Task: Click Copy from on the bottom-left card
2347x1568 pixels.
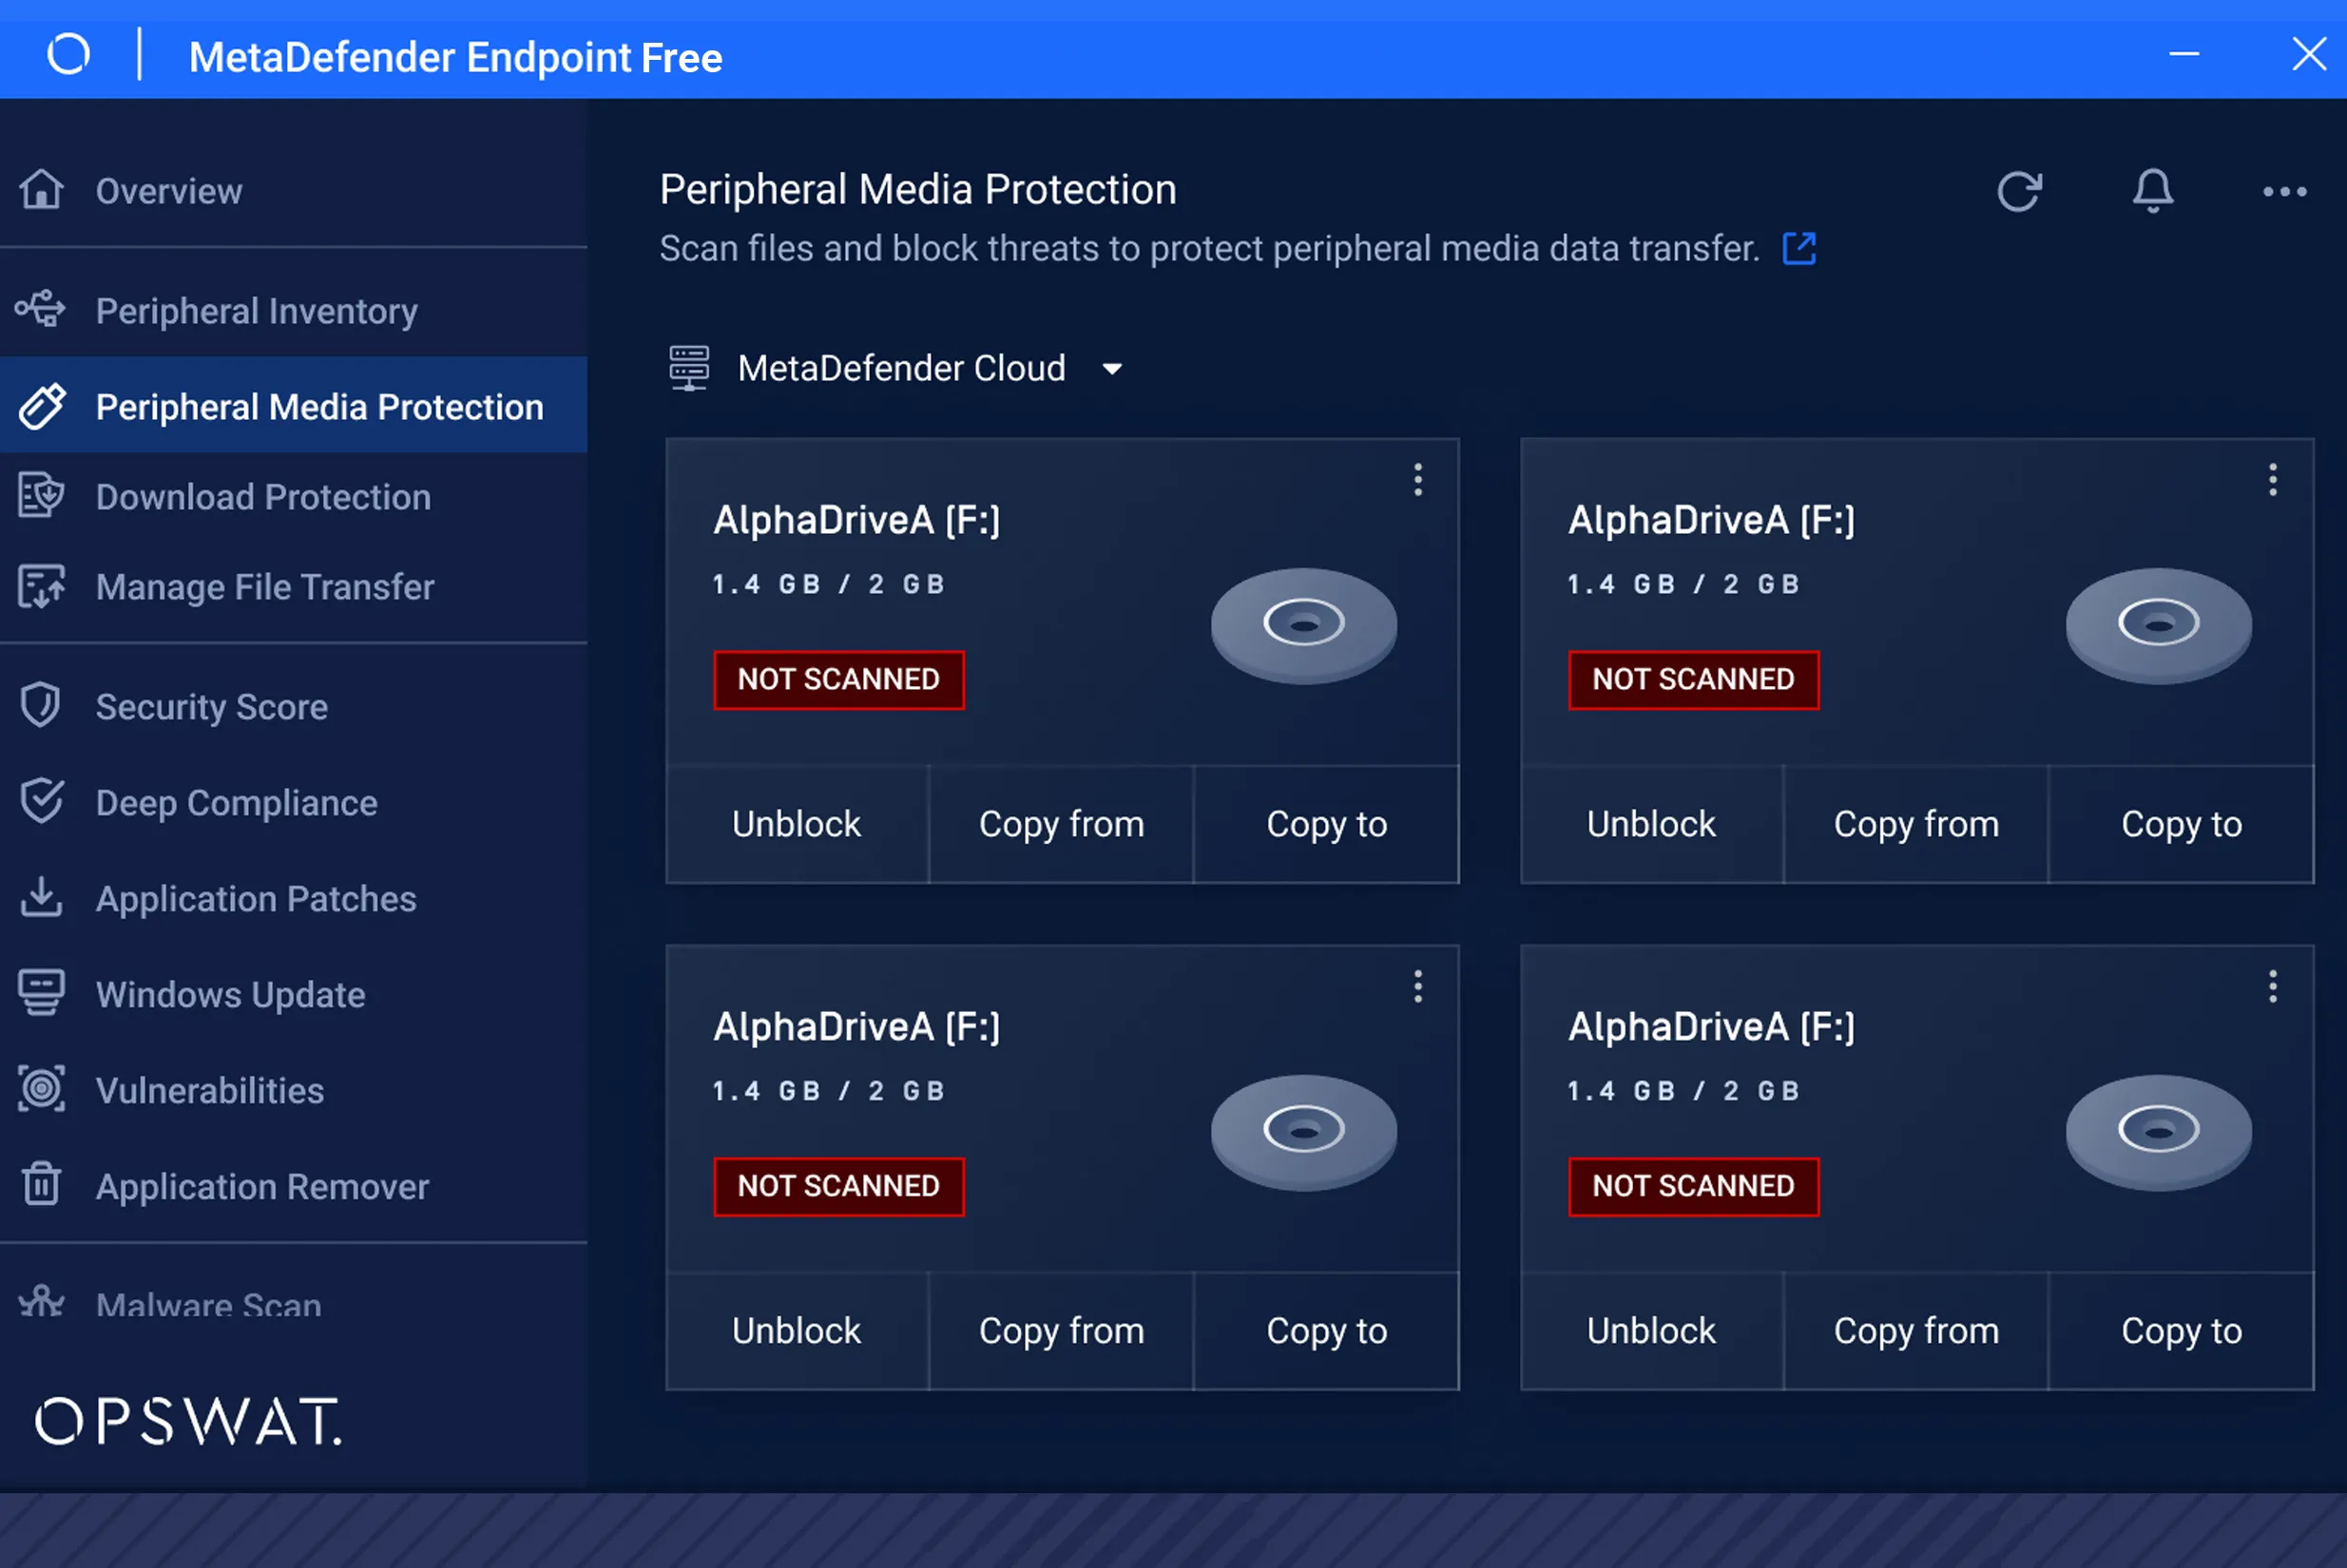Action: click(1061, 1331)
